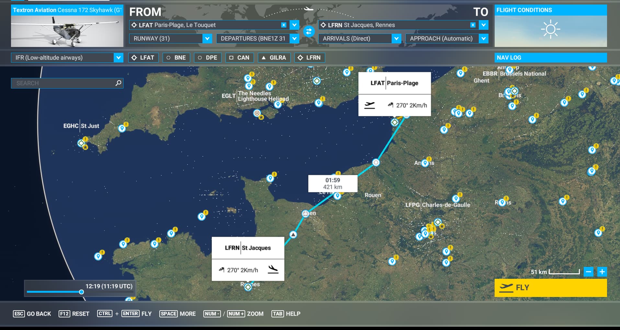The image size is (620, 330).
Task: Open the APPROACH (Automatic) dropdown
Action: tap(483, 39)
